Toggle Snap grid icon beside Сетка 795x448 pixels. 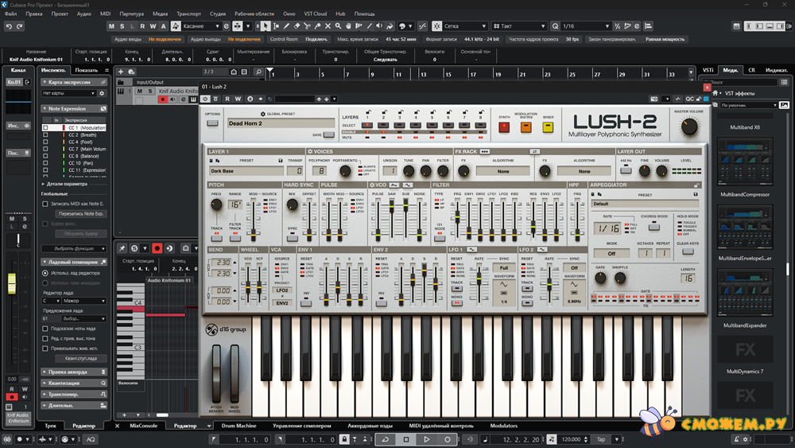pos(437,26)
